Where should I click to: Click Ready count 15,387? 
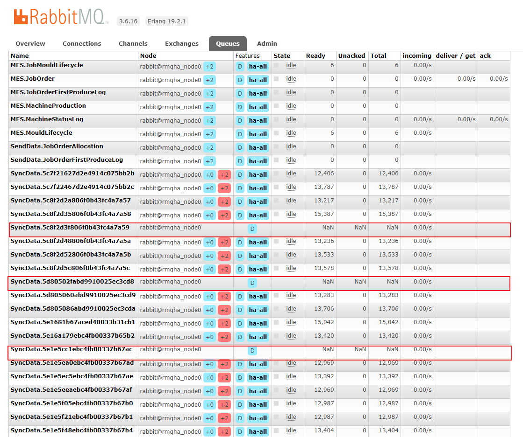pos(324,214)
